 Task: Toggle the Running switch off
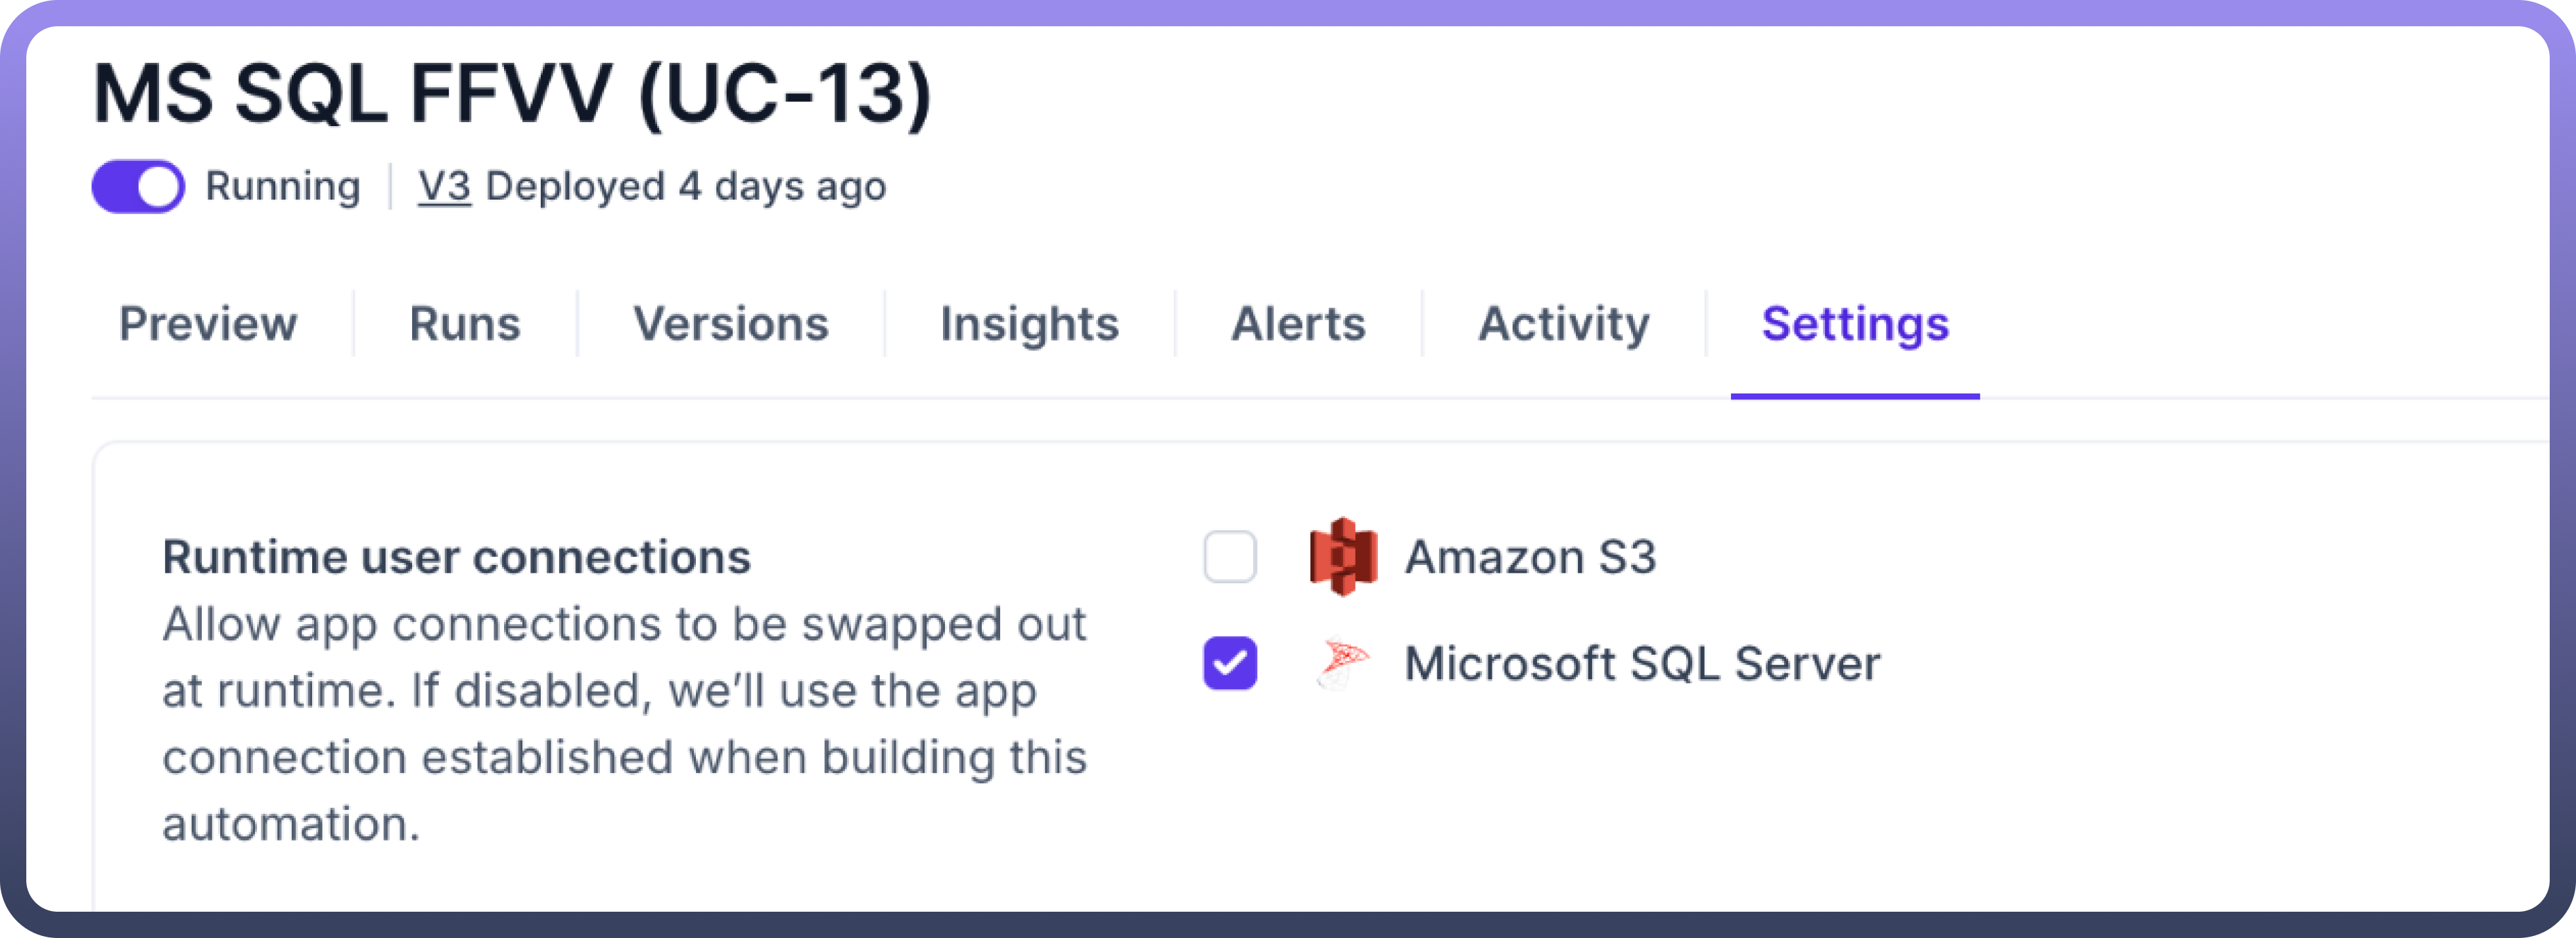tap(138, 187)
